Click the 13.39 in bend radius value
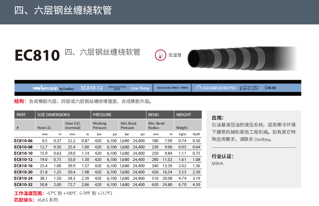This screenshot has width=319, height=206. (x=167, y=166)
